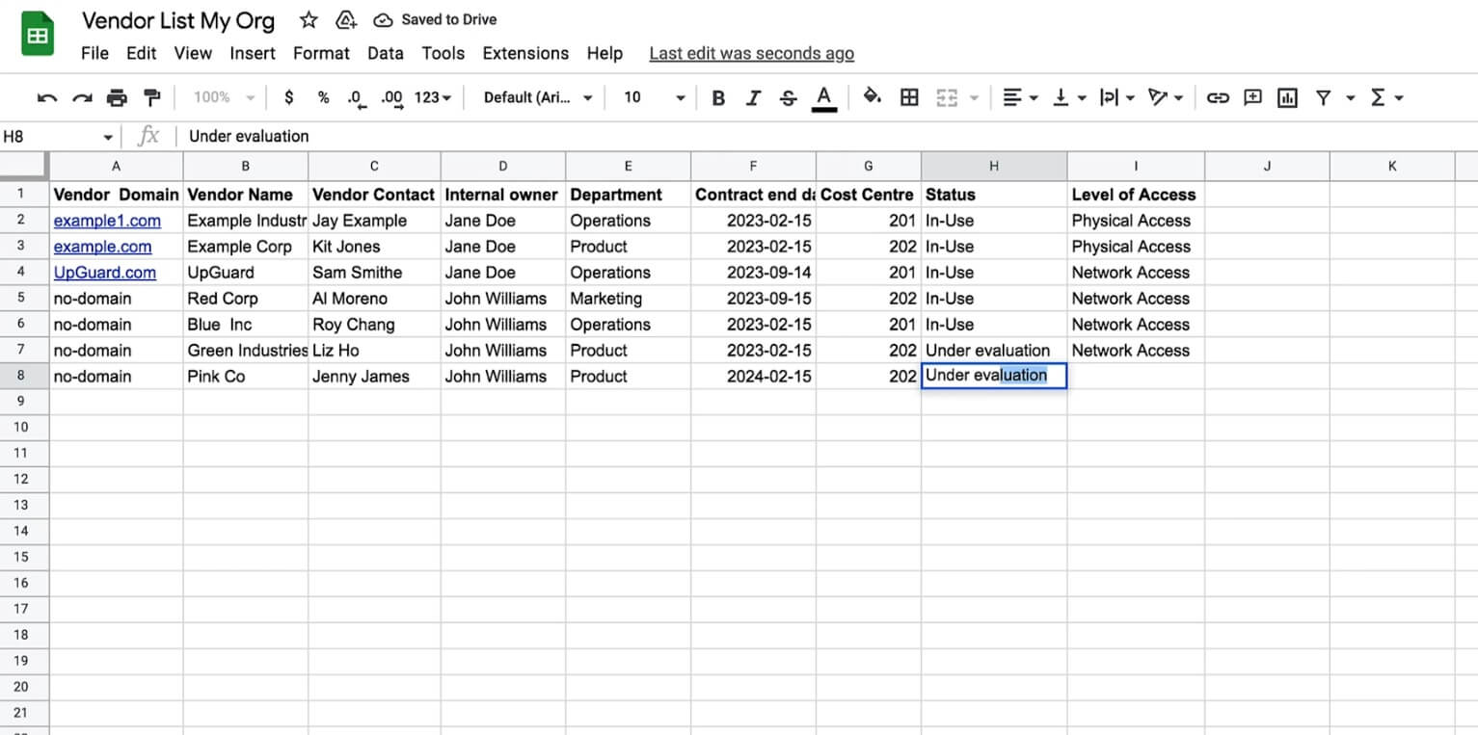
Task: Open the zoom 100% dropdown
Action: tap(224, 97)
